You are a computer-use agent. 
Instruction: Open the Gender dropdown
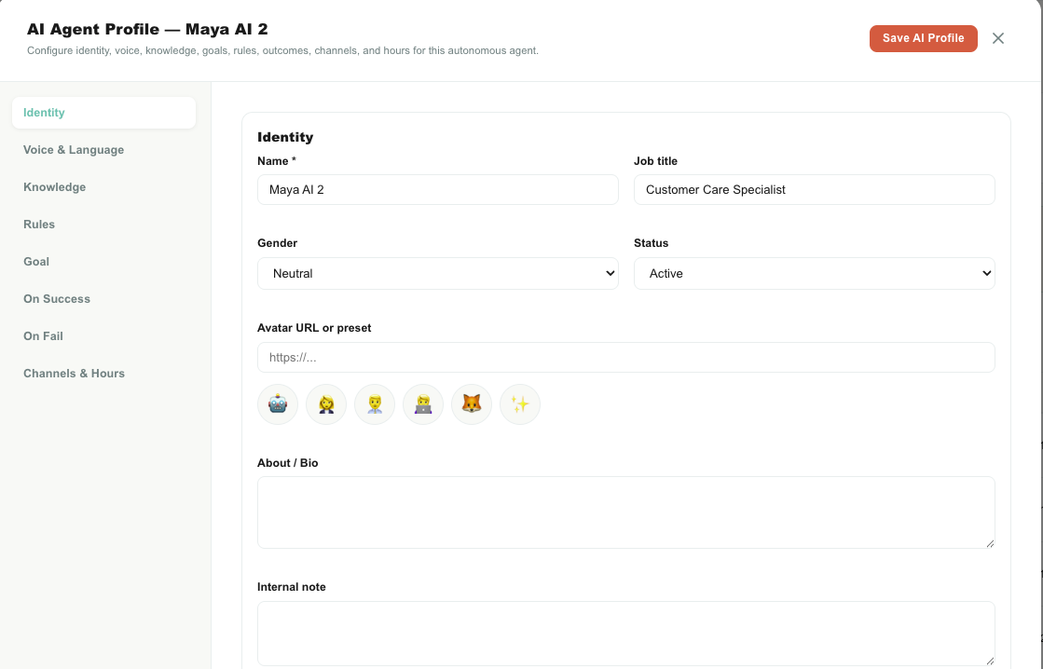click(x=438, y=273)
